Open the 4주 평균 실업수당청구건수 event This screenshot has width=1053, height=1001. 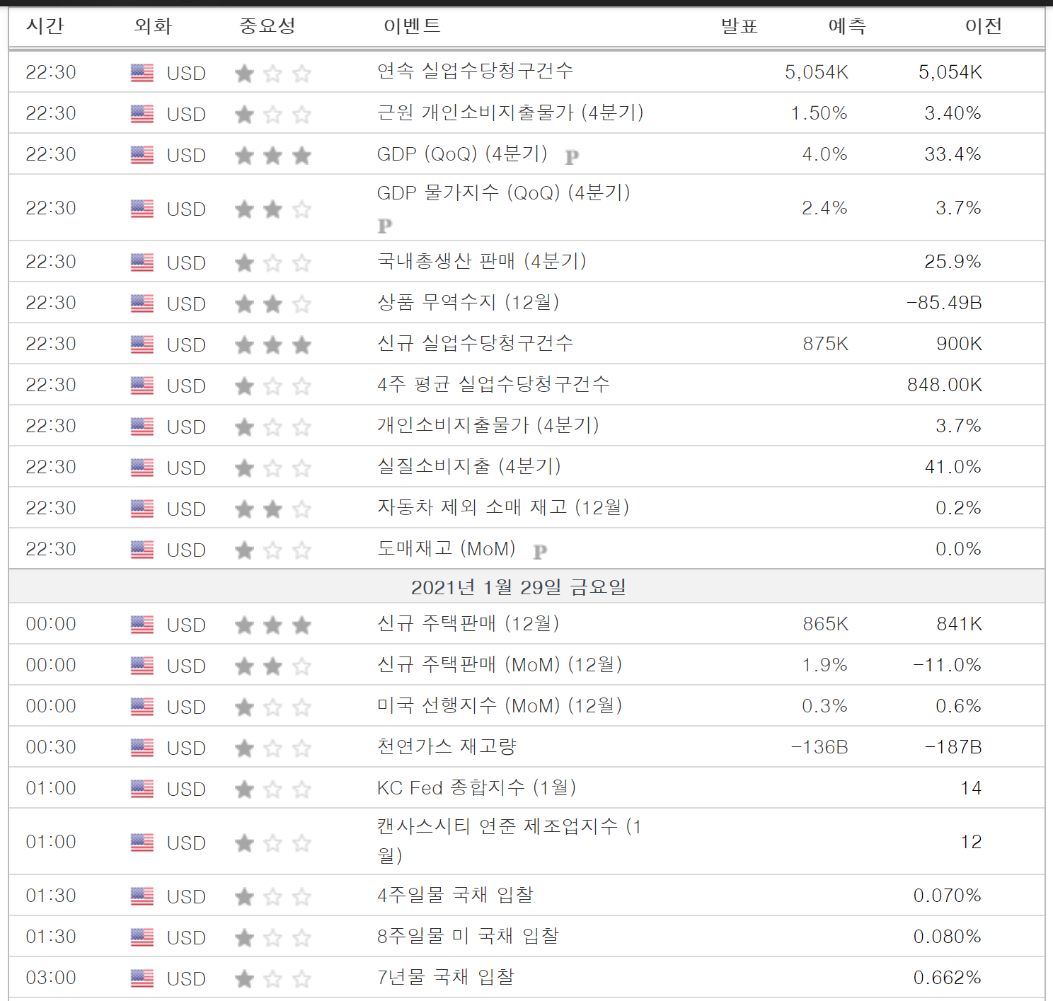[493, 384]
